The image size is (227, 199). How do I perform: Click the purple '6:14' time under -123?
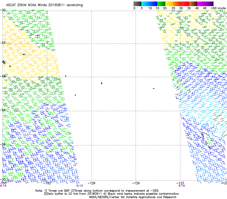coord(182,186)
